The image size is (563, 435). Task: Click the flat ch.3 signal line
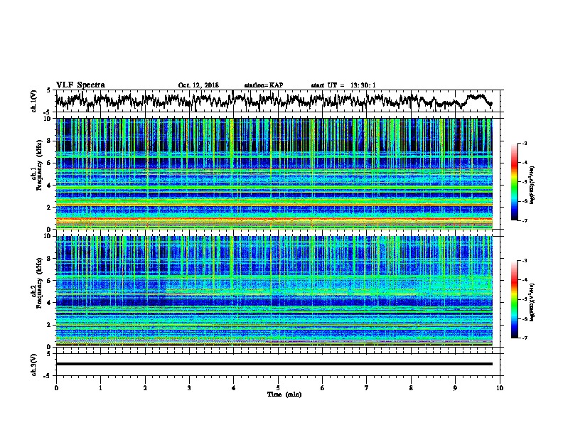tap(274, 364)
